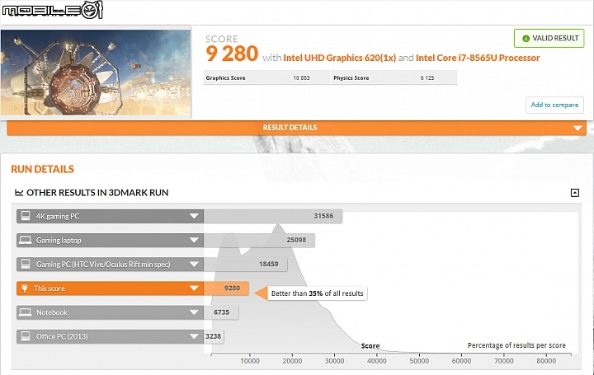Open the Notebook dropdown arrow
The image size is (594, 375).
[194, 312]
